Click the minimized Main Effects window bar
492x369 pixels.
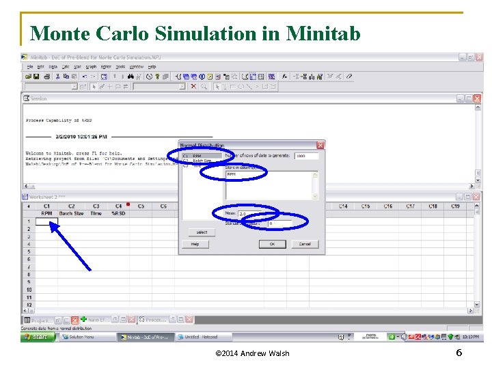coord(108,320)
